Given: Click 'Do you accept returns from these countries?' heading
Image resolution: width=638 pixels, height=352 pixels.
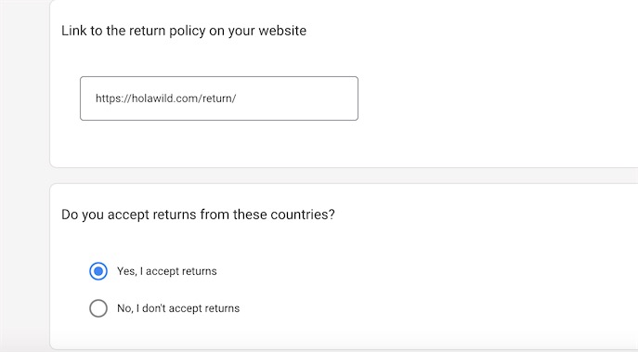Looking at the screenshot, I should click(198, 215).
